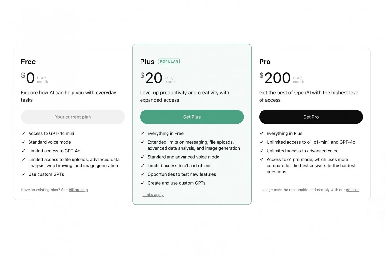This screenshot has width=385, height=256.
Task: Click the checkmark next to 'Everything in Free'
Action: (142, 133)
